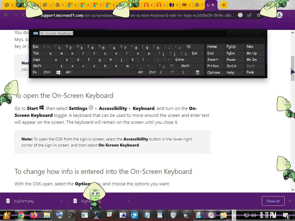The width and height of the screenshot is (295, 221).
Task: Click the On-Screen Keyboard window title text
Action: coord(56,33)
